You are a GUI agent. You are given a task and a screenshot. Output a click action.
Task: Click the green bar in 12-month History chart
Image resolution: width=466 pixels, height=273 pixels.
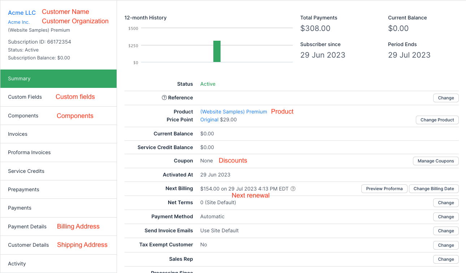pyautogui.click(x=217, y=52)
